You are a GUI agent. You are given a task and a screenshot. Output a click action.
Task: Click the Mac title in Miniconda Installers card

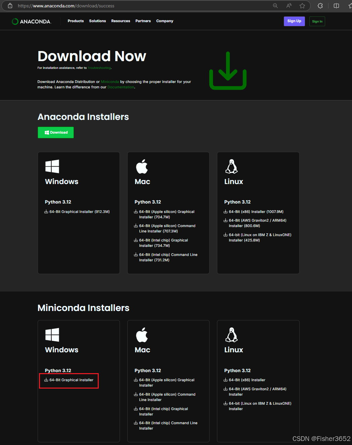pos(142,350)
